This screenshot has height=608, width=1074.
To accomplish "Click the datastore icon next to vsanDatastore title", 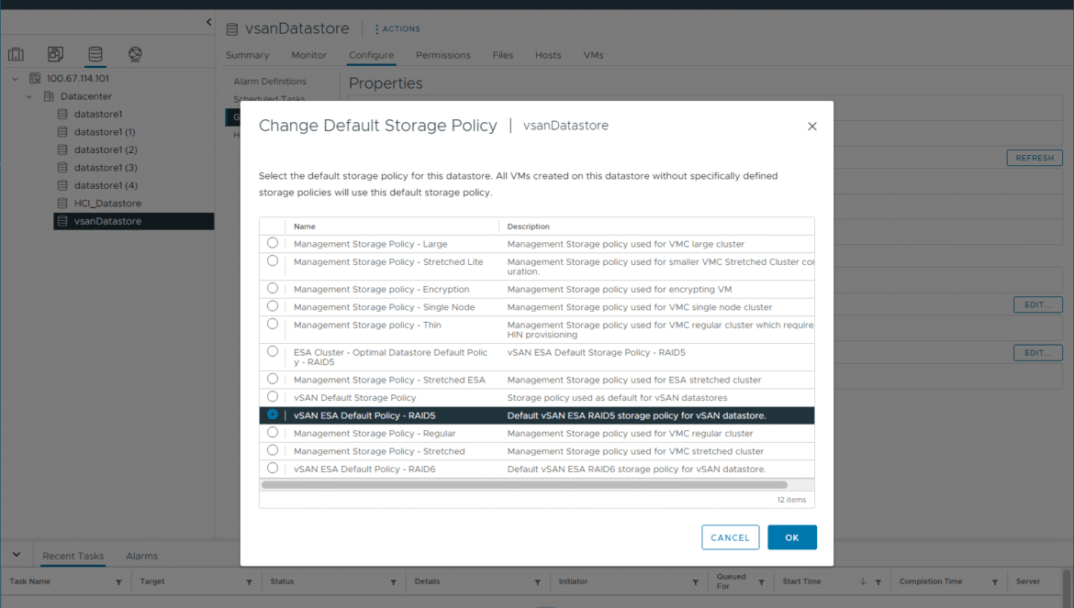I will pos(232,29).
